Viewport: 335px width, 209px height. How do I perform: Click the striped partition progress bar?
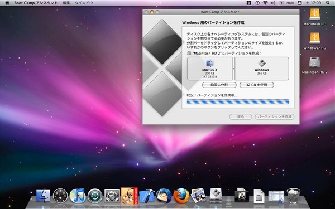click(x=238, y=102)
